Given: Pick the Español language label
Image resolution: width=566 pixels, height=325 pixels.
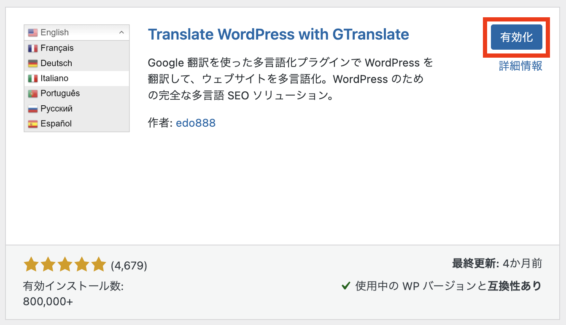Looking at the screenshot, I should [x=56, y=124].
